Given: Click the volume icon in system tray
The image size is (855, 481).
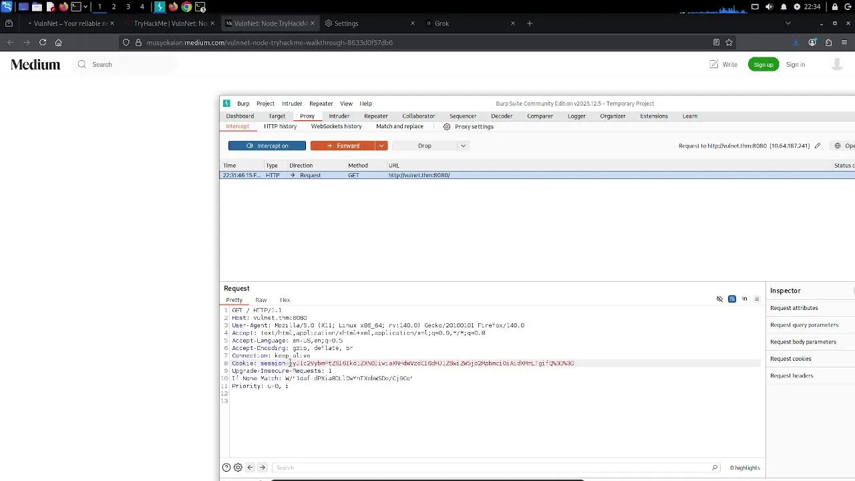Looking at the screenshot, I should (x=769, y=7).
